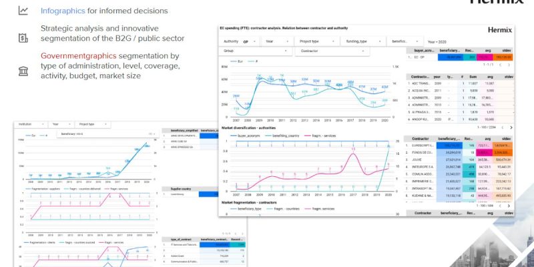Click the Luxembourg row in Supplier country table
The height and width of the screenshot is (267, 534).
pos(190,194)
